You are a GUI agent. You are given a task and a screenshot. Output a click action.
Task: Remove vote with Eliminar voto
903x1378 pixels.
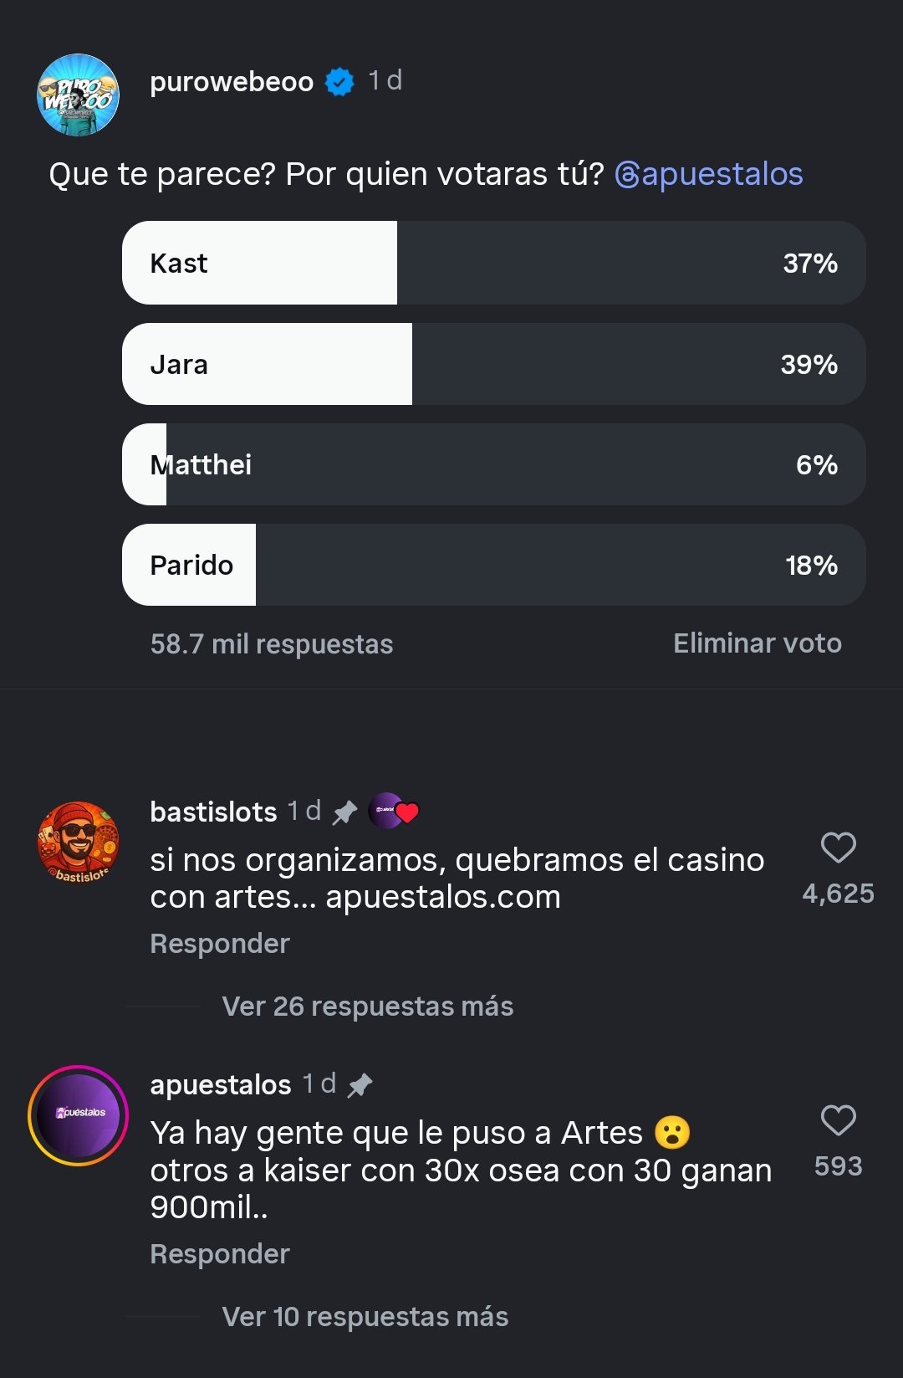pos(758,643)
